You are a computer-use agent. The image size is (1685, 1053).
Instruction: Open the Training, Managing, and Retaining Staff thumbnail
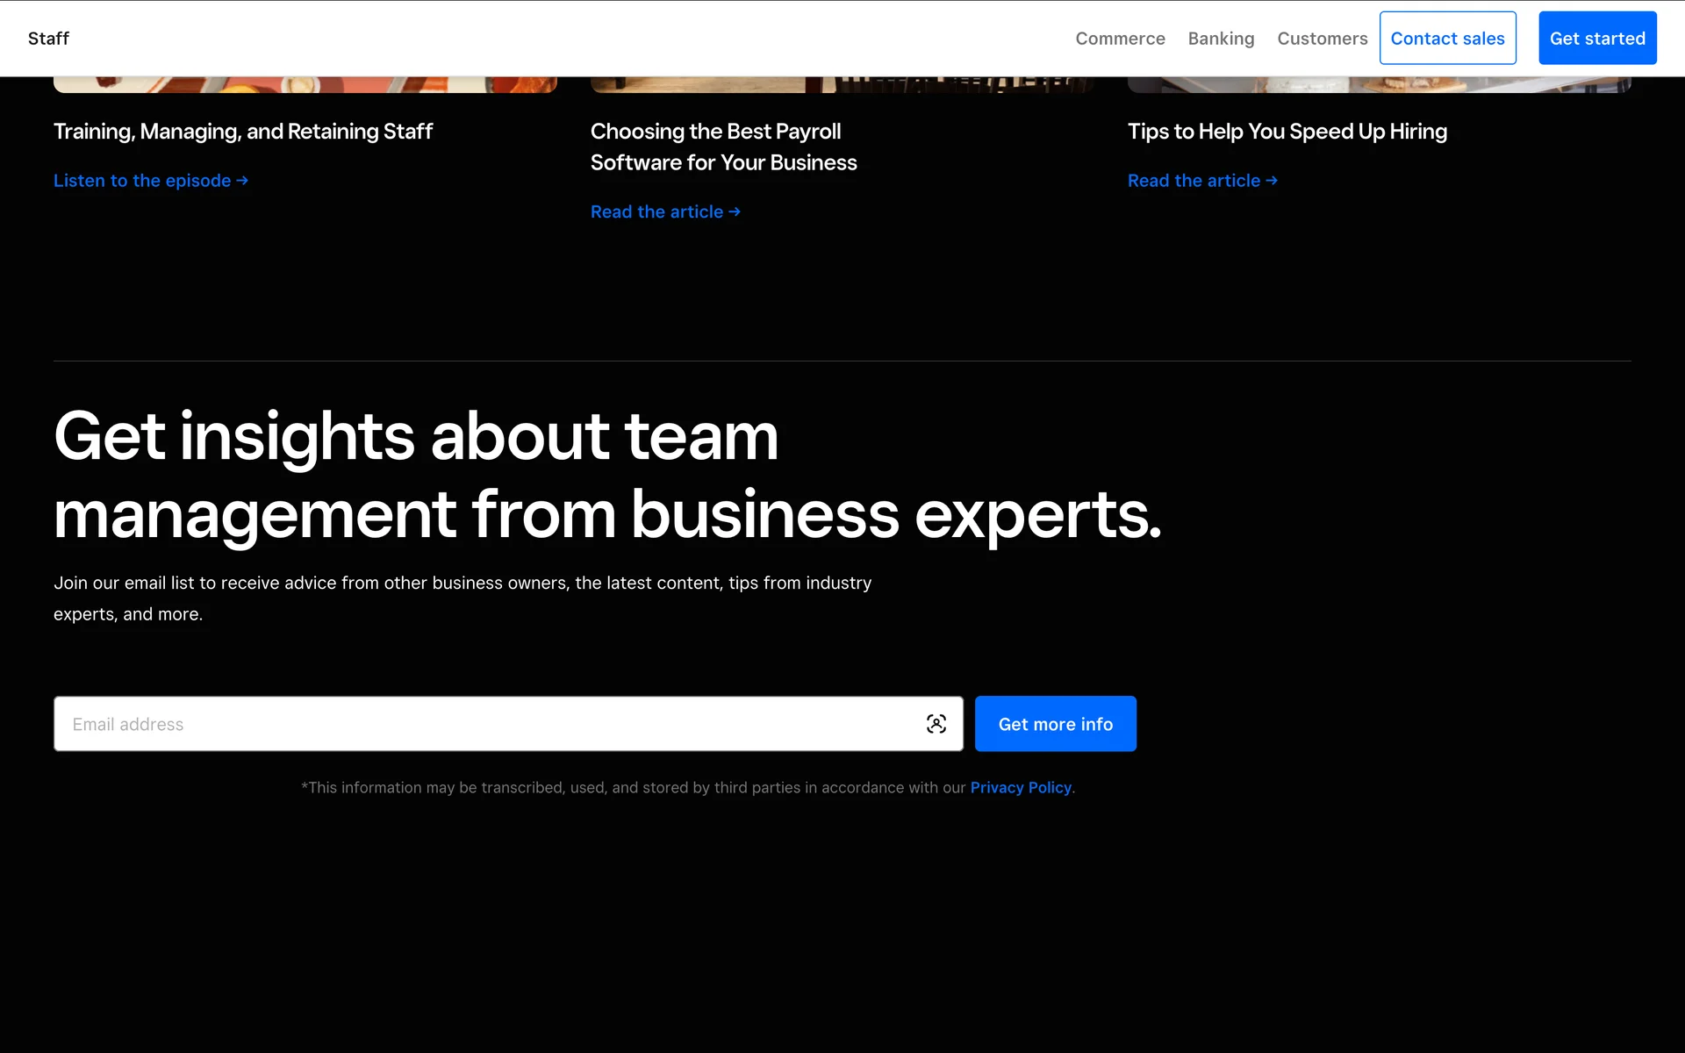[x=305, y=85]
